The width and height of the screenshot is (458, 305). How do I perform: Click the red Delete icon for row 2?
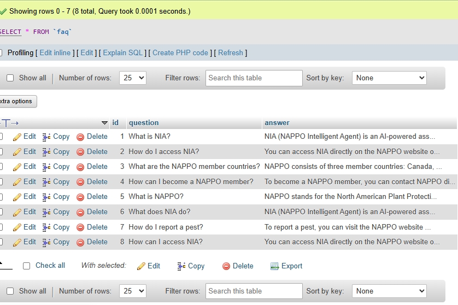click(80, 152)
